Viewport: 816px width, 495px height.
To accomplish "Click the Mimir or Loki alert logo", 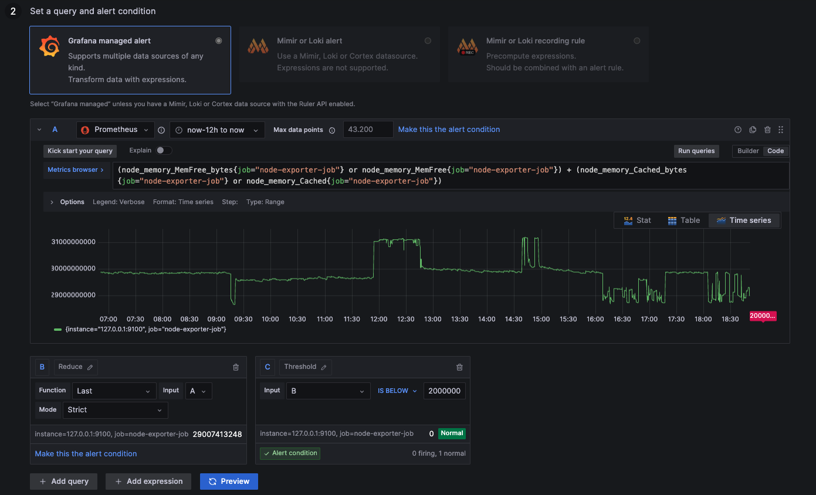I will [258, 46].
